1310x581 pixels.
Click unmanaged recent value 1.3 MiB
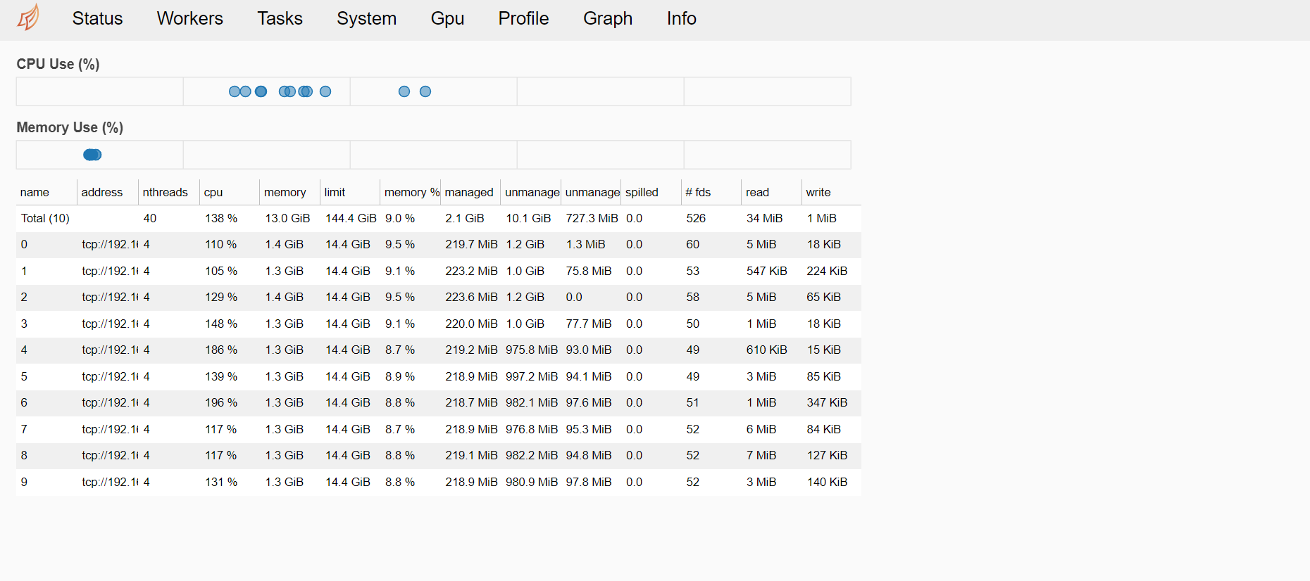pyautogui.click(x=585, y=244)
